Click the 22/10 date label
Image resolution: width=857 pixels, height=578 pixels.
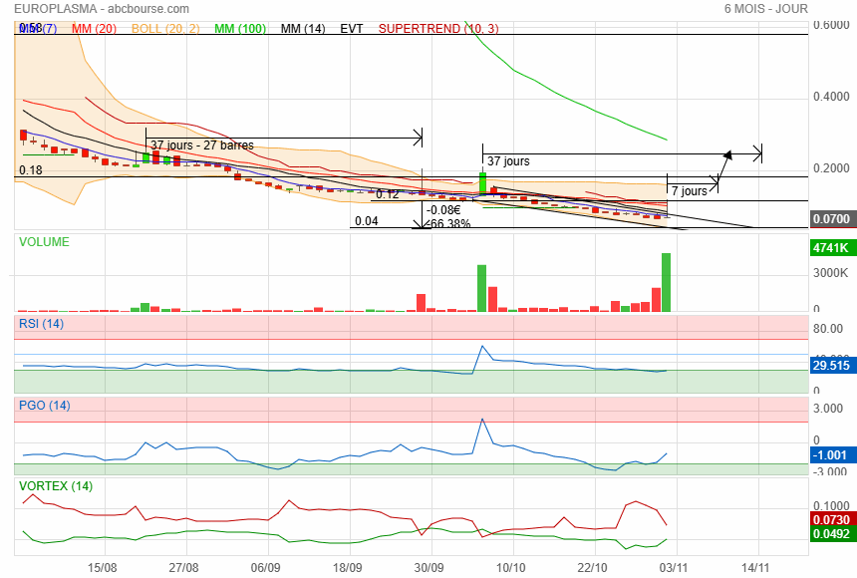[593, 568]
